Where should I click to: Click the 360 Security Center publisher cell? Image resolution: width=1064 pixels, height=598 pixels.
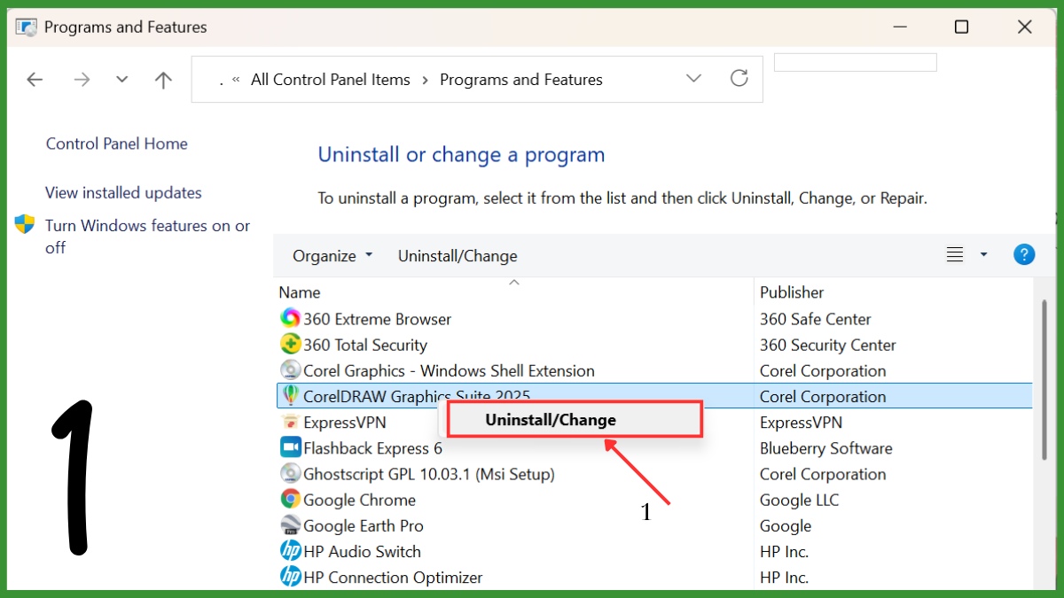tap(828, 345)
